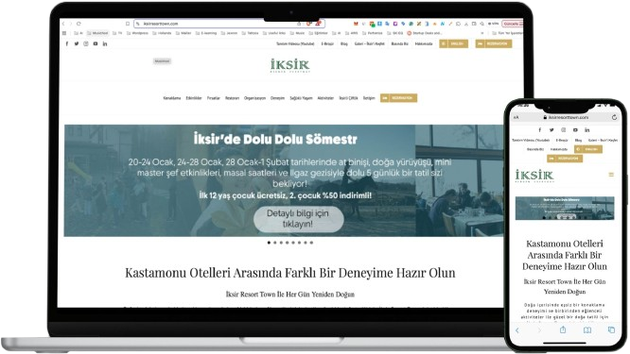Click the Güncelle update button in browser
The width and height of the screenshot is (630, 354).
(x=513, y=24)
